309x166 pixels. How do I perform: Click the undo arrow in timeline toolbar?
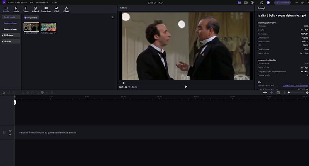tap(4, 93)
